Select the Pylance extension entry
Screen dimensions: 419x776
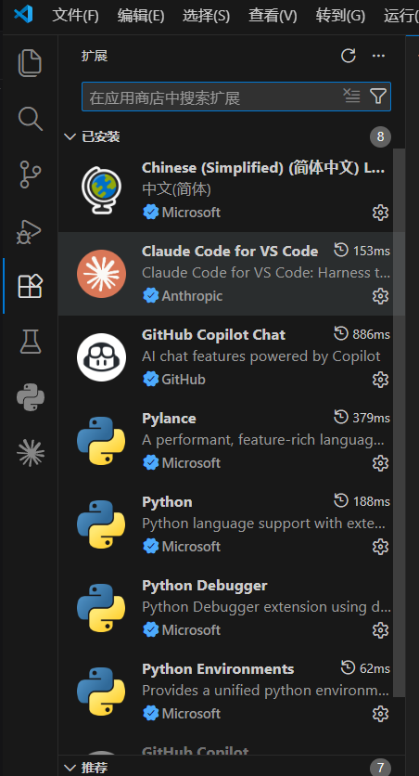click(226, 441)
